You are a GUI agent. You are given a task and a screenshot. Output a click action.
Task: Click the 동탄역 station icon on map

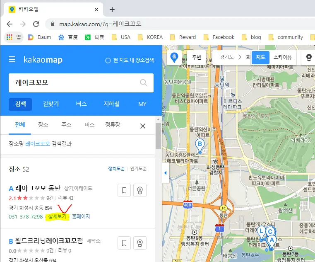point(222,78)
